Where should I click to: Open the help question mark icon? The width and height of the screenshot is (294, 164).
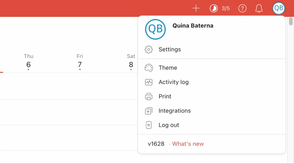pos(242,8)
